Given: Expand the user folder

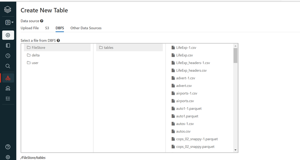Looking at the screenshot, I should click(x=35, y=63).
